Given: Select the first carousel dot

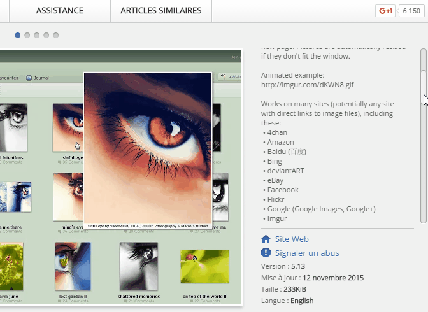Looking at the screenshot, I should [x=17, y=35].
